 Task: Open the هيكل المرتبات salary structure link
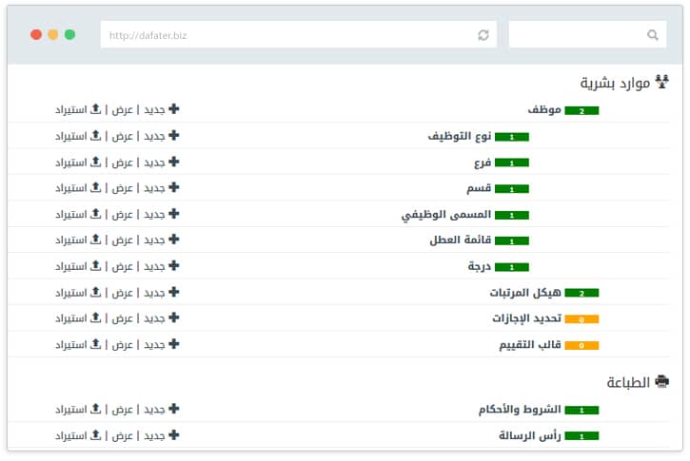[525, 293]
